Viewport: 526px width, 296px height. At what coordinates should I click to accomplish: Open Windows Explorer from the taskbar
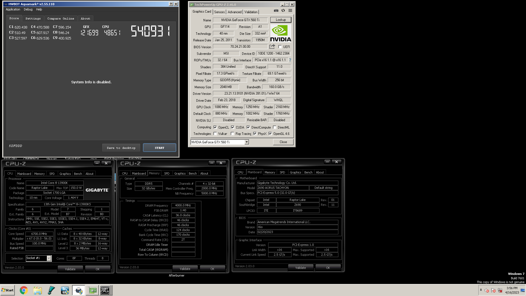(38, 290)
